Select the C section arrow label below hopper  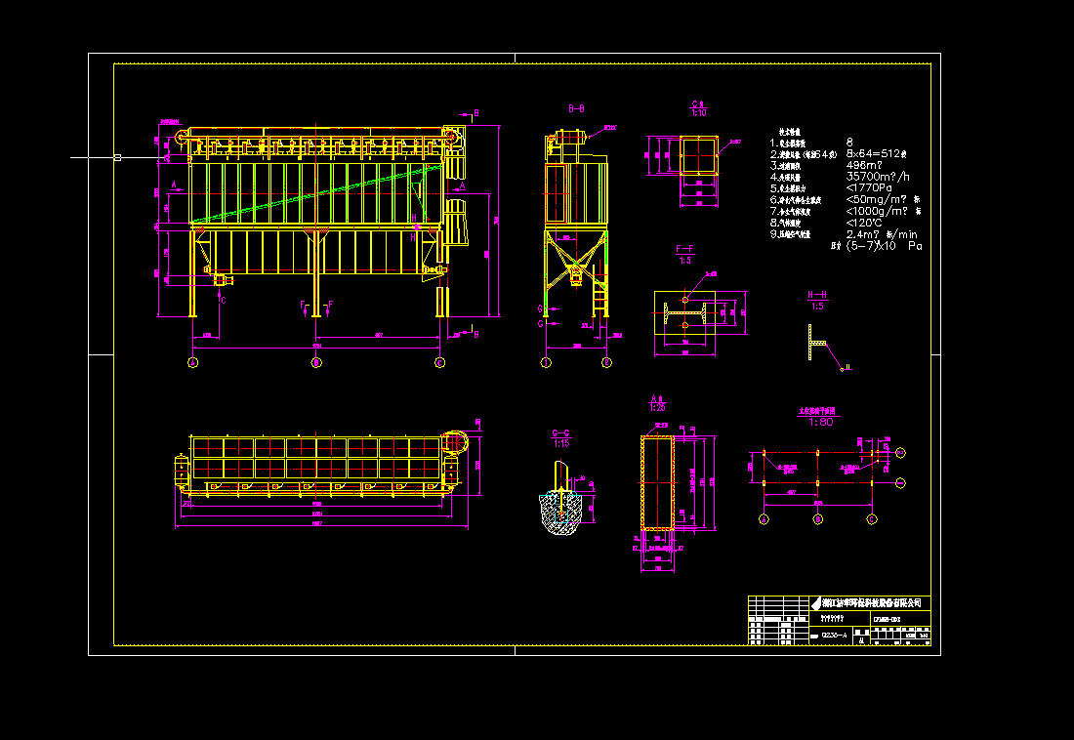224,300
